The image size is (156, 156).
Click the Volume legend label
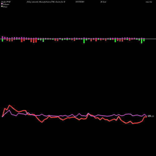coord(6,4)
